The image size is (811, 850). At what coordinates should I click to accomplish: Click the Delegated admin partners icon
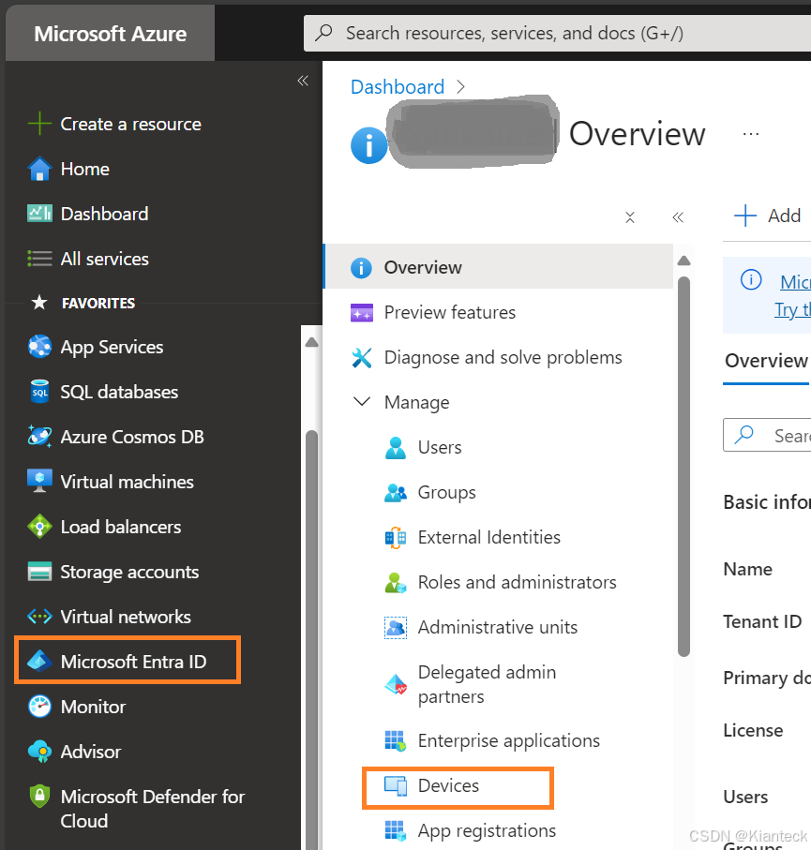[x=396, y=684]
